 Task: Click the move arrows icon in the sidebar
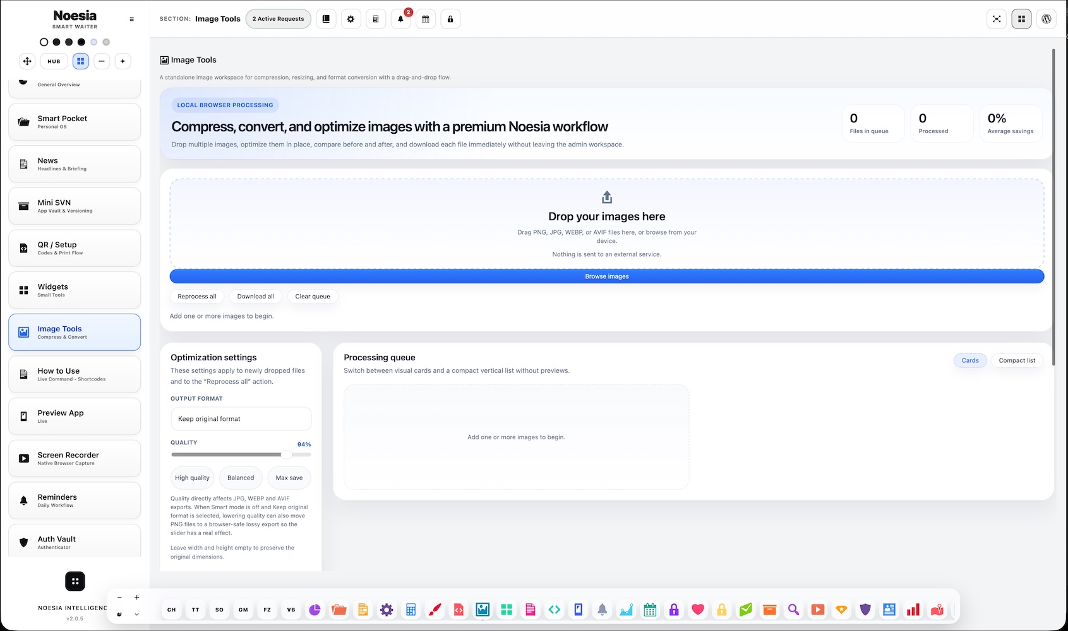(x=27, y=61)
